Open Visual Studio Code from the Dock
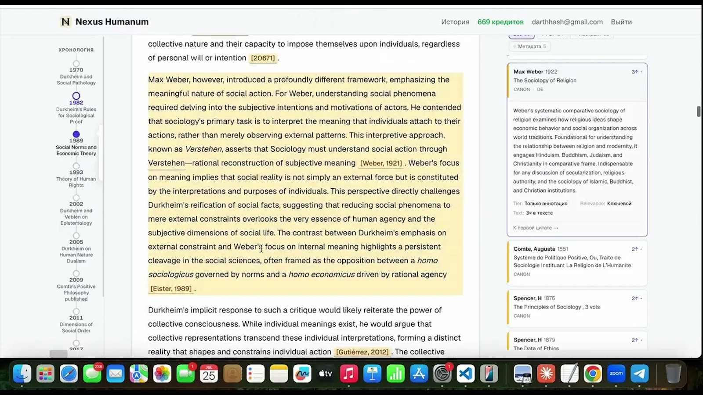This screenshot has width=703, height=395. click(466, 374)
